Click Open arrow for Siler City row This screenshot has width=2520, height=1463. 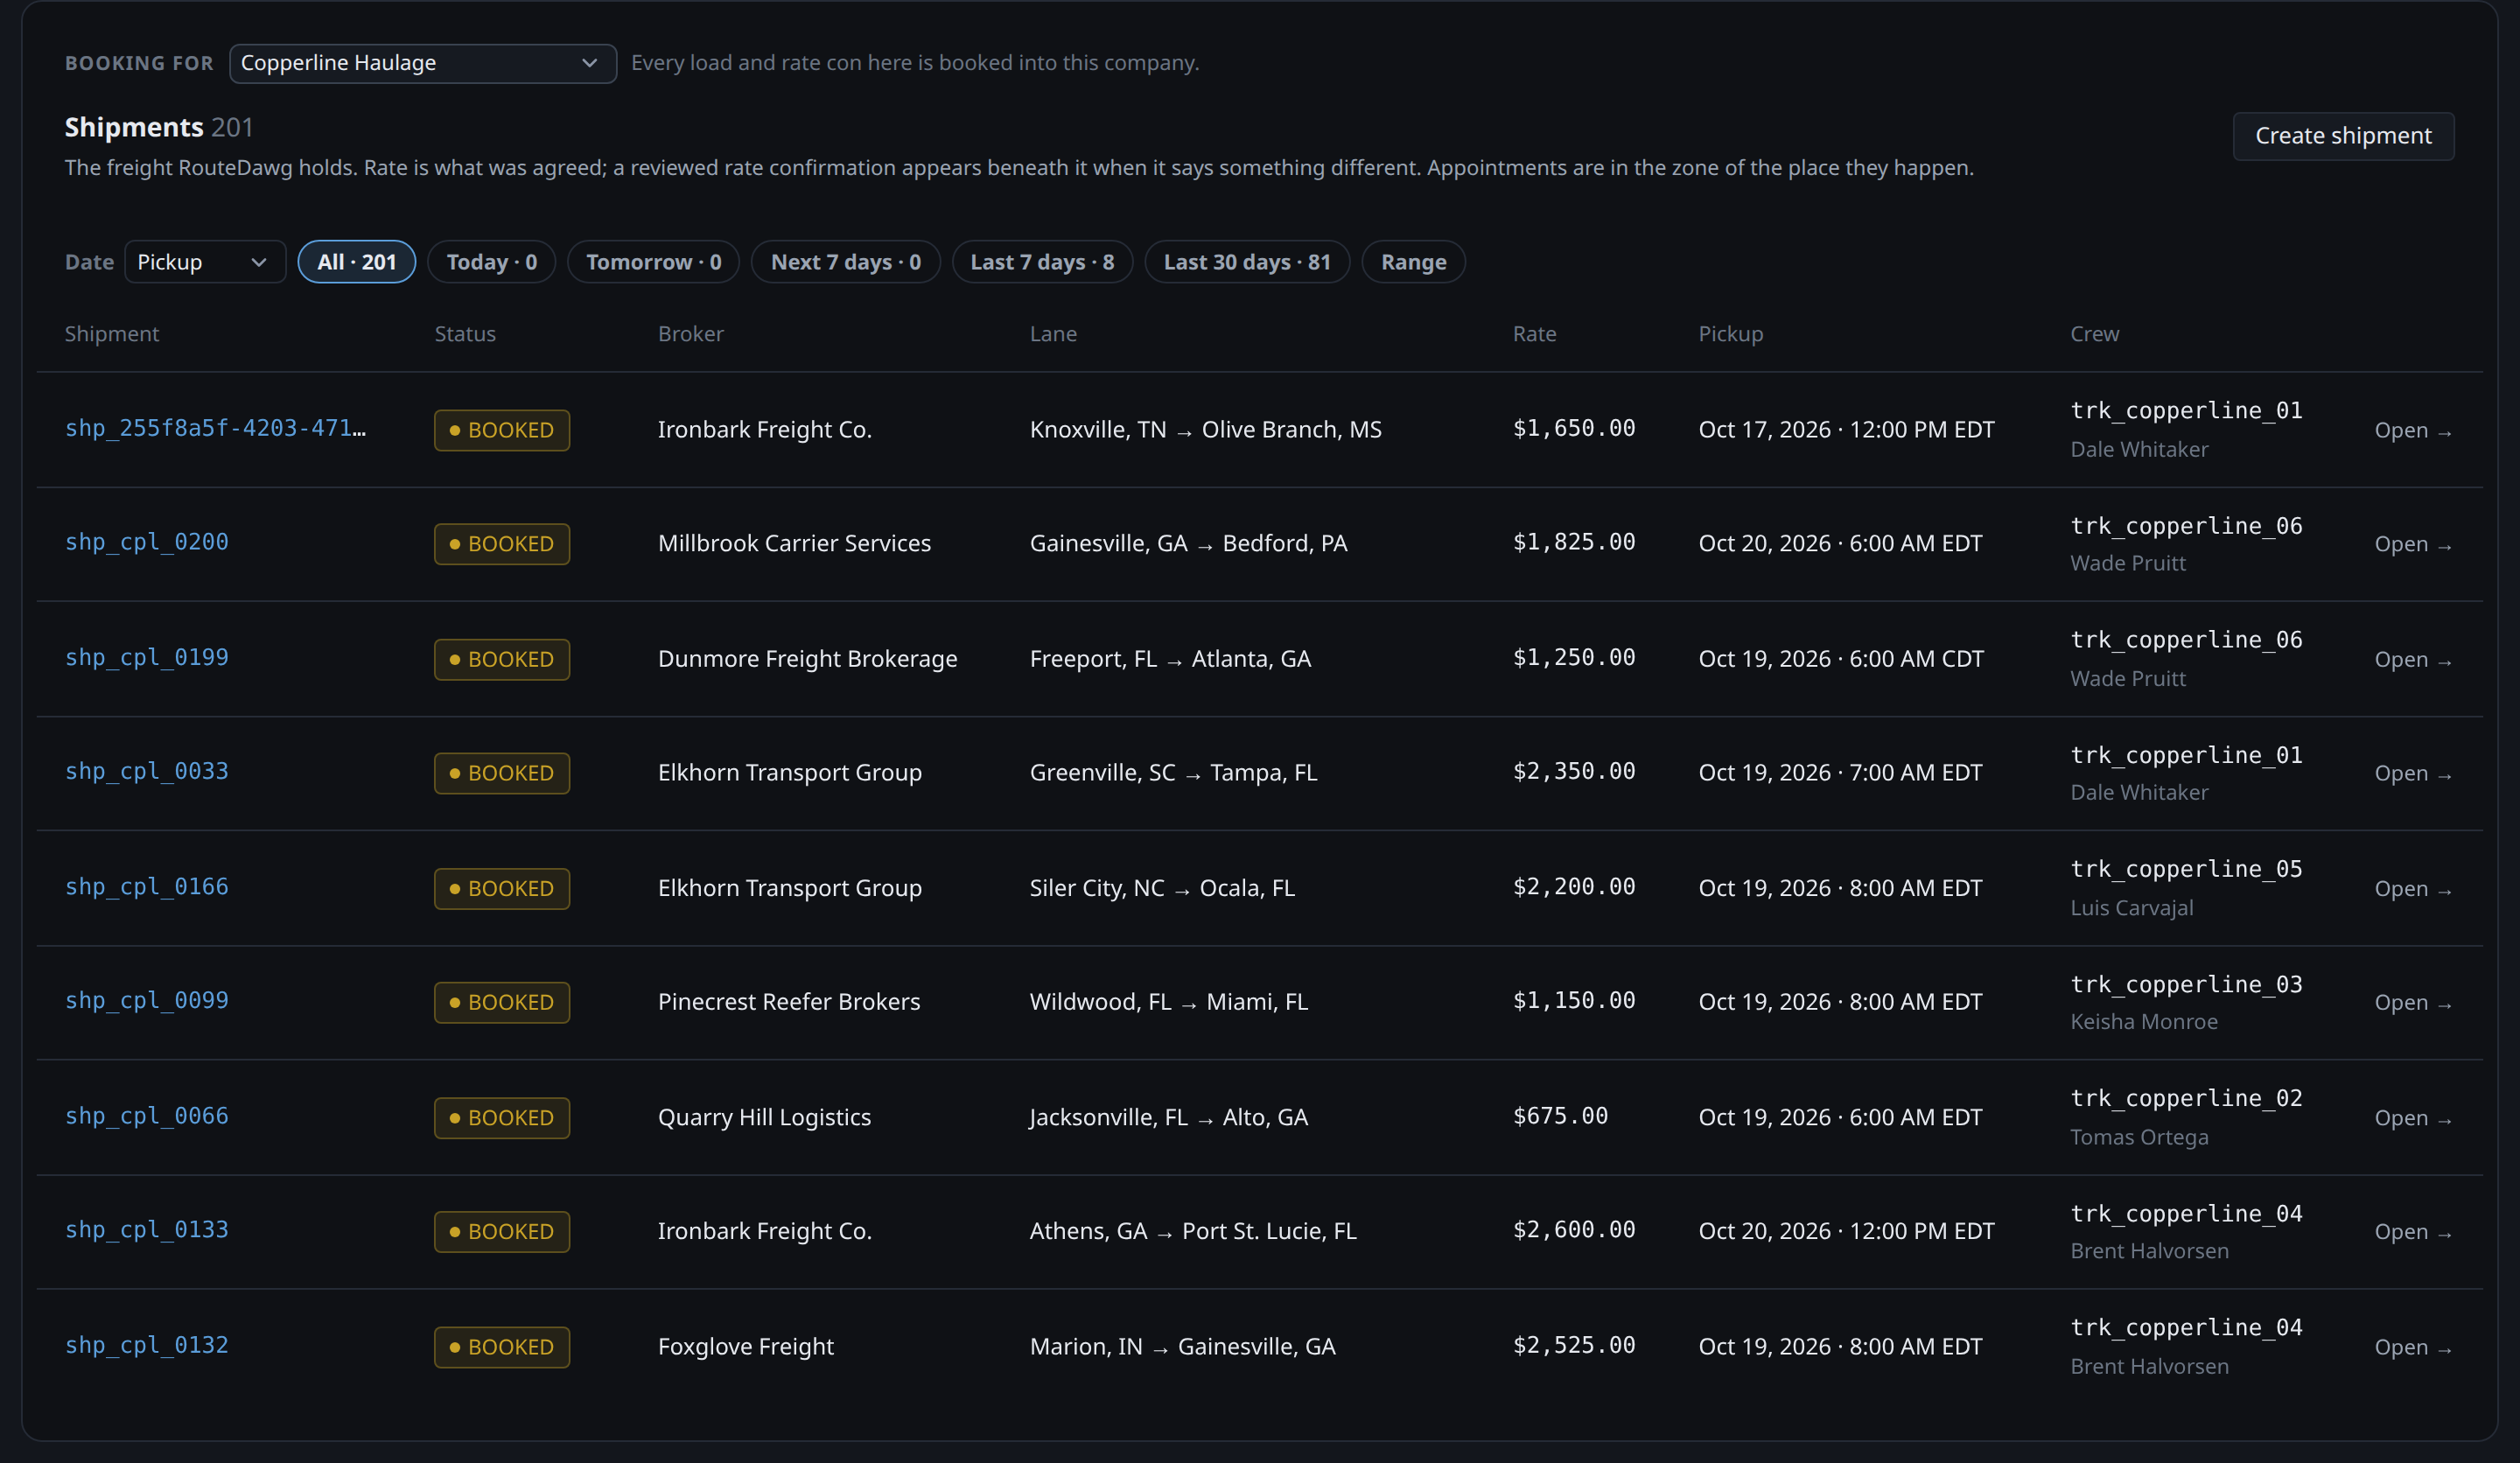(2412, 889)
